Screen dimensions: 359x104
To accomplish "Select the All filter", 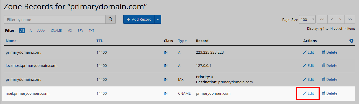I will (x=22, y=30).
